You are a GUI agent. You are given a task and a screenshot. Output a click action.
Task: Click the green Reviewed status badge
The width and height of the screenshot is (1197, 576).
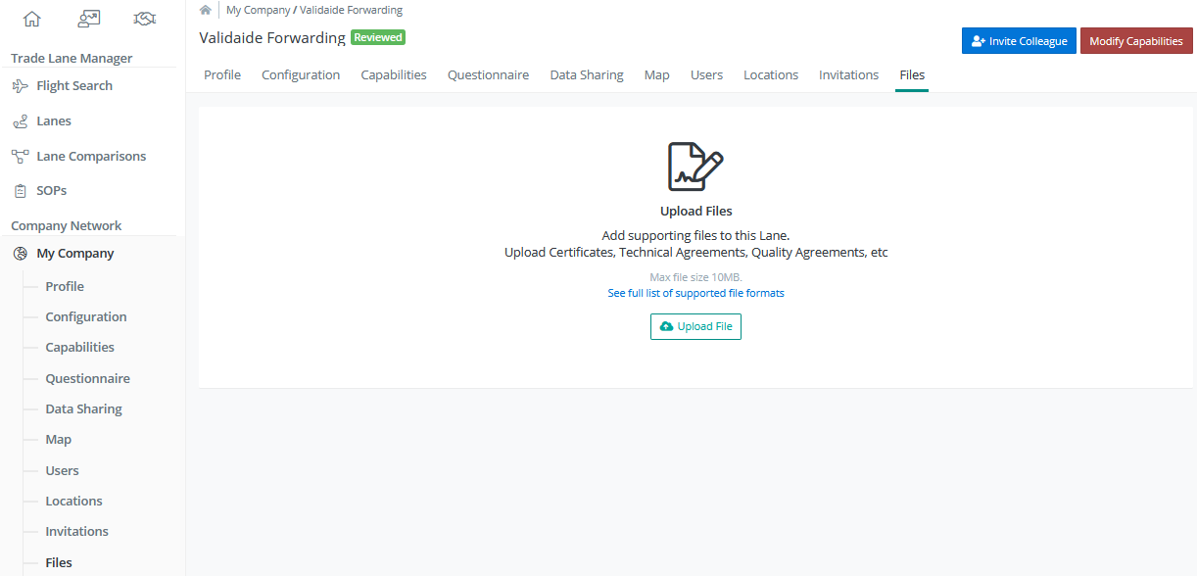click(x=378, y=37)
